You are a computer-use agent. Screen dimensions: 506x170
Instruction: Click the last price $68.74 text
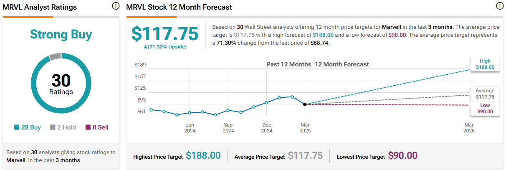coord(320,43)
